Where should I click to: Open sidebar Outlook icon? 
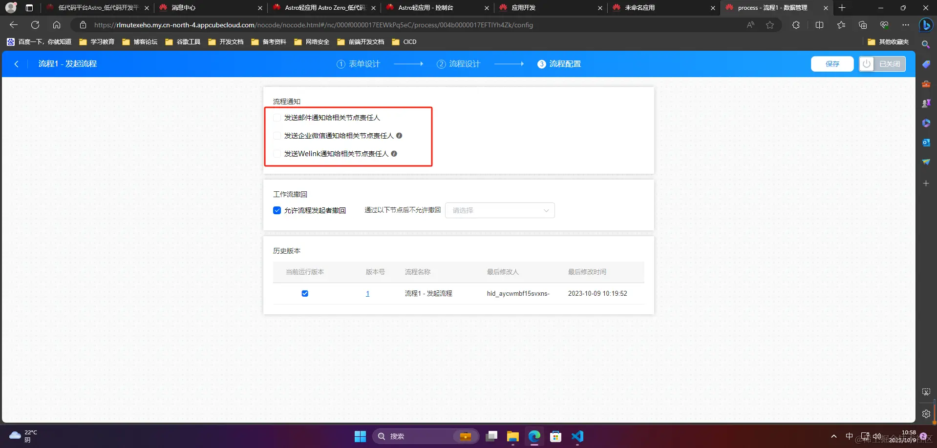(x=926, y=143)
